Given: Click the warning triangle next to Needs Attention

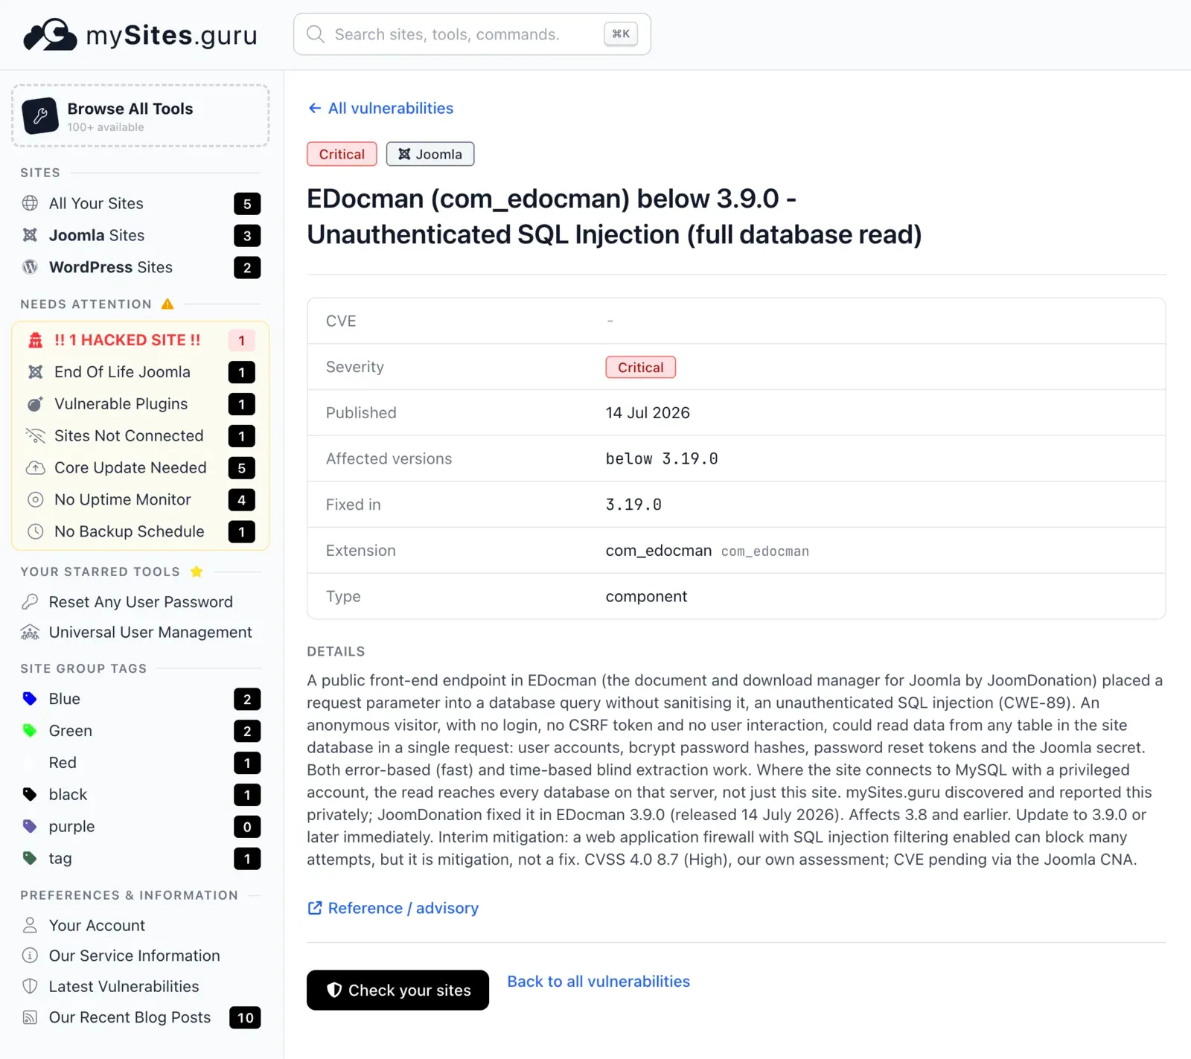Looking at the screenshot, I should point(167,304).
